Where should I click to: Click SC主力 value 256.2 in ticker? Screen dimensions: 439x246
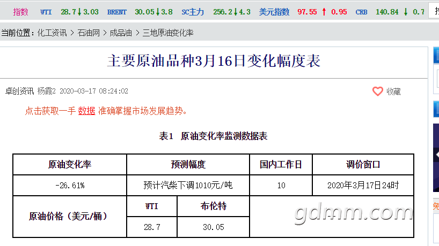click(223, 12)
